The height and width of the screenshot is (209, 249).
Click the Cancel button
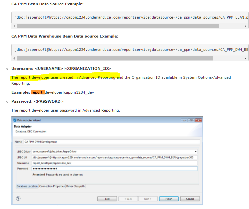[x=190, y=199]
